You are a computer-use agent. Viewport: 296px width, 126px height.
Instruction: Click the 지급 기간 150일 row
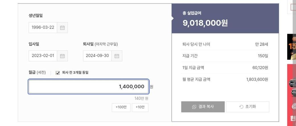pyautogui.click(x=225, y=56)
